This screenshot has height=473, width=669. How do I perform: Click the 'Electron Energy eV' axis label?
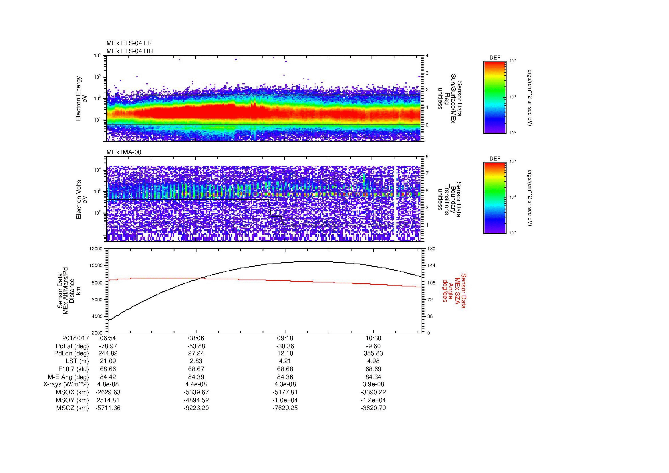[x=81, y=98]
